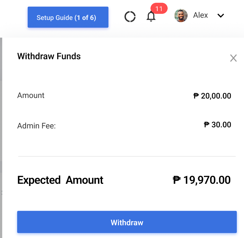Click the circular progress ring icon
The width and height of the screenshot is (244, 238).
point(130,17)
